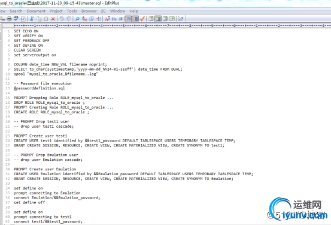Open the ZC menu
The width and height of the screenshot is (331, 225).
(103, 11)
